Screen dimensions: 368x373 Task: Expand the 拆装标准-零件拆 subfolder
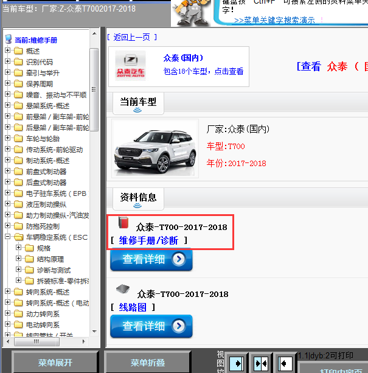pyautogui.click(x=18, y=281)
